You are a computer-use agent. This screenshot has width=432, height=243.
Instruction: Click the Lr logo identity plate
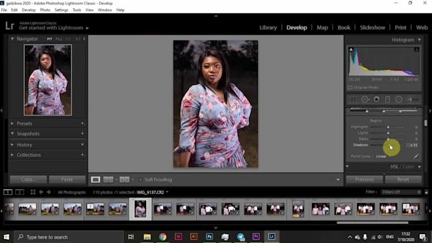10,26
